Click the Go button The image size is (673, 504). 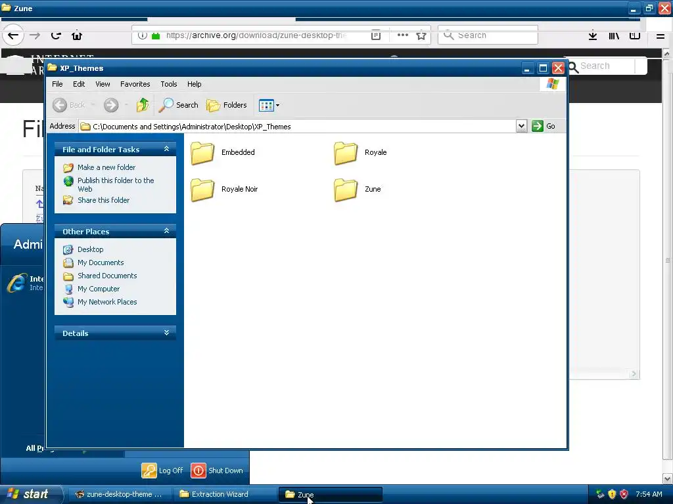544,126
